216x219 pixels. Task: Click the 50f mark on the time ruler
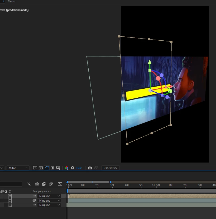click(141, 185)
